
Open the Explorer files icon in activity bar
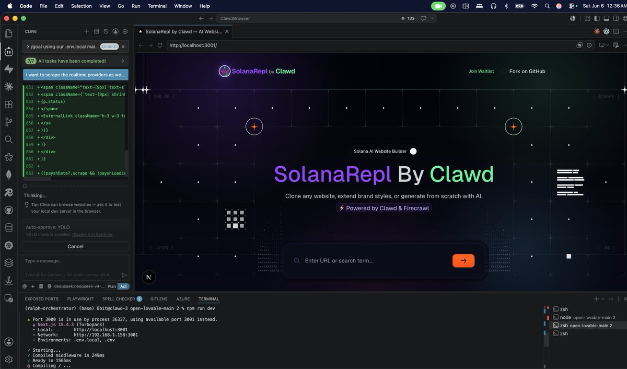pos(8,34)
